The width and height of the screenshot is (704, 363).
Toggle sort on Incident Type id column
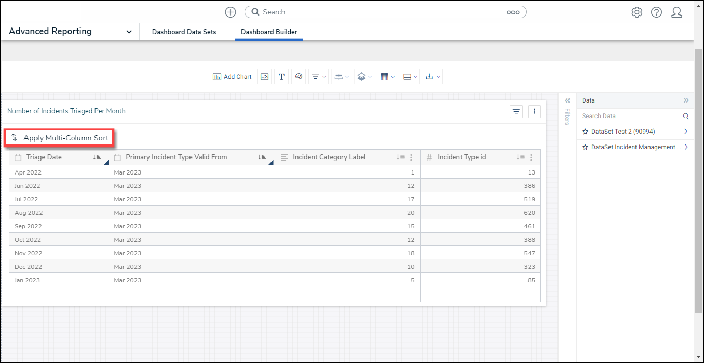coord(521,157)
